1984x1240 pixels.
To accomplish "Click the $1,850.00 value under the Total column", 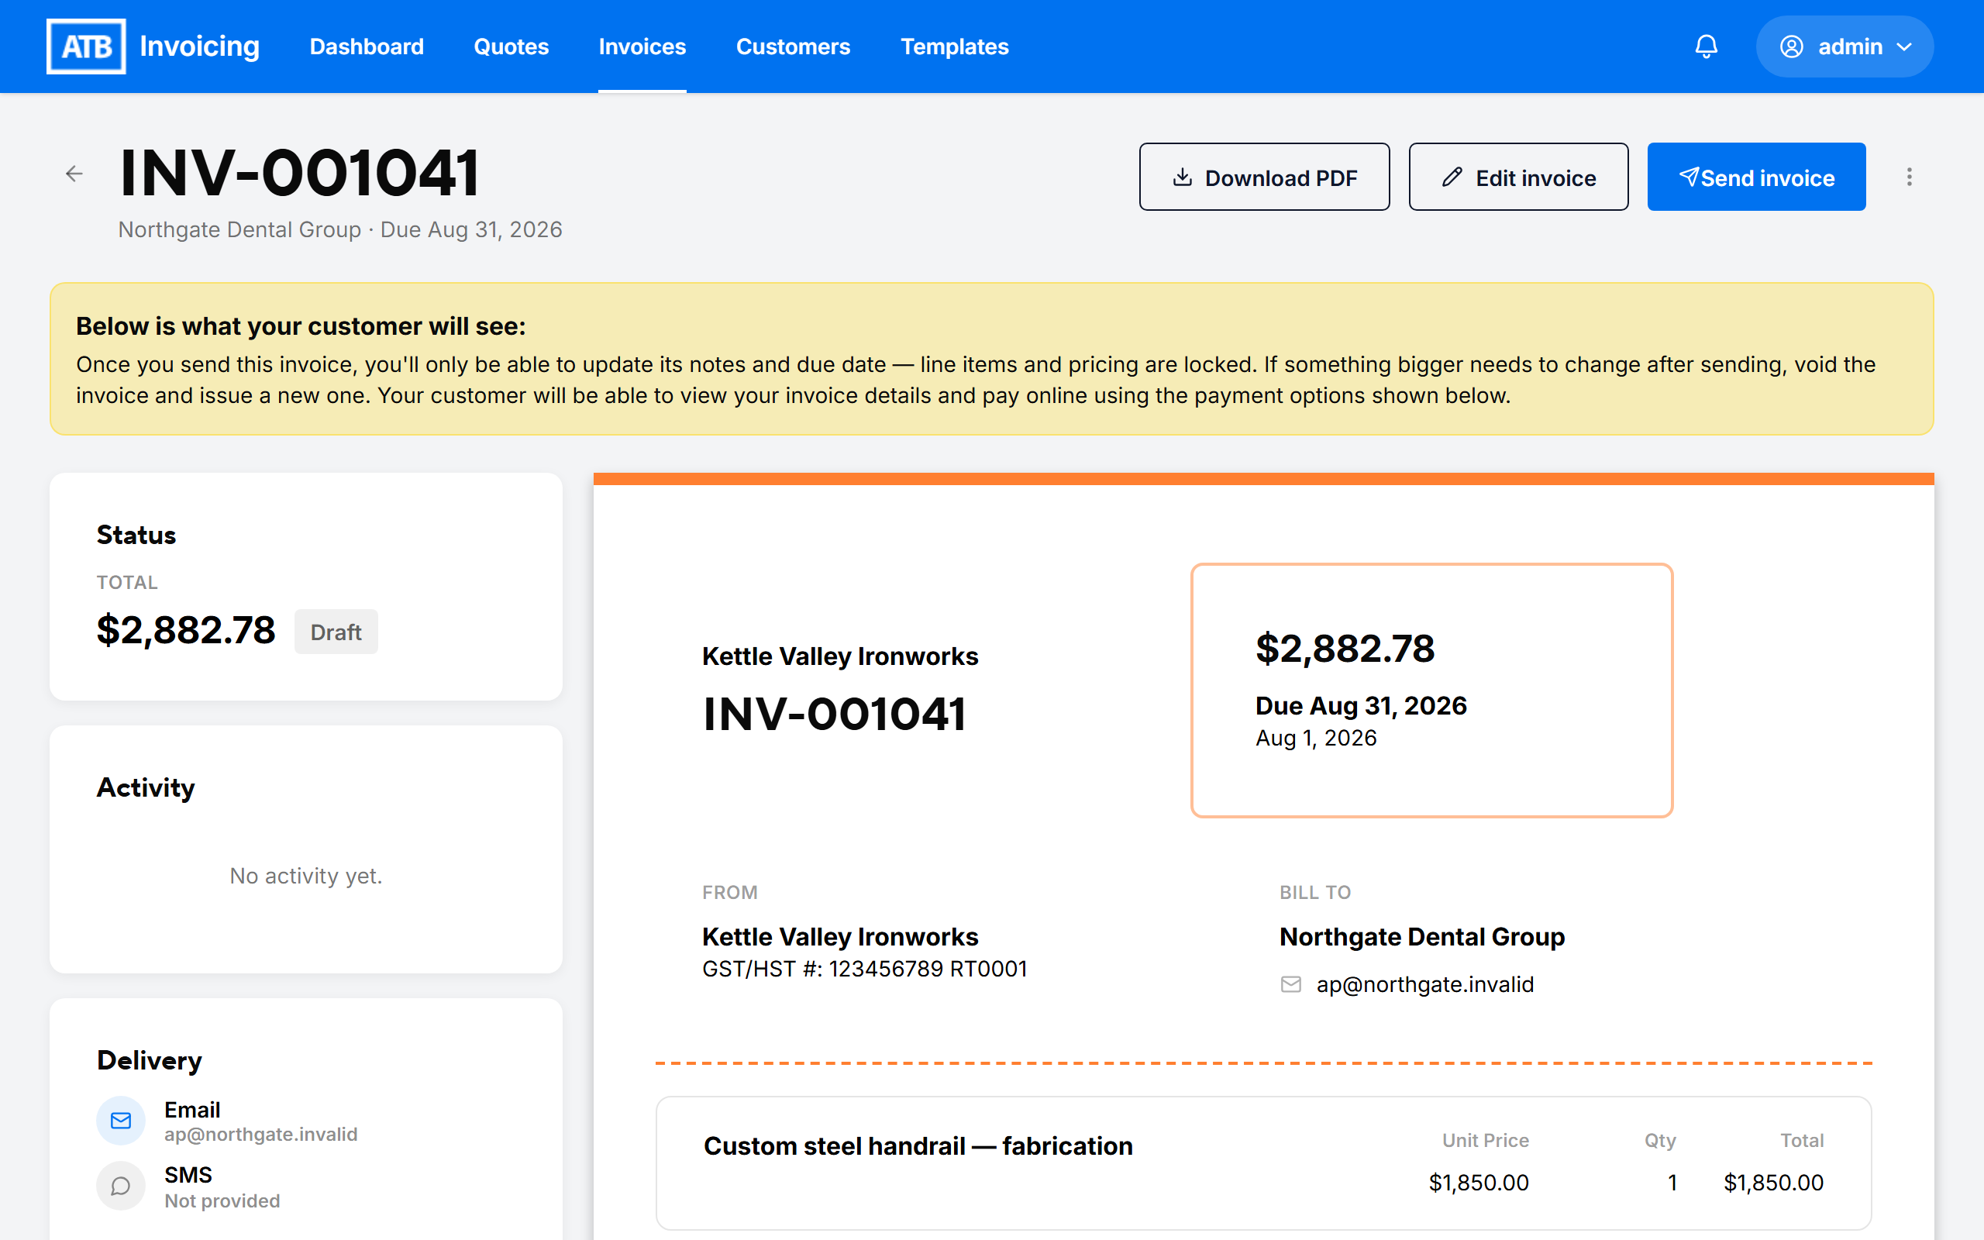I will tap(1773, 1183).
